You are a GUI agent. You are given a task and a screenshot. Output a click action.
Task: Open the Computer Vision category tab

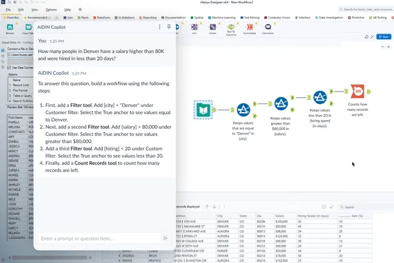(x=277, y=17)
